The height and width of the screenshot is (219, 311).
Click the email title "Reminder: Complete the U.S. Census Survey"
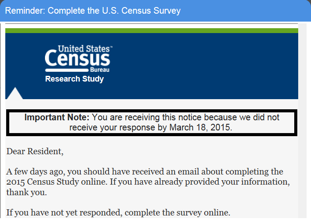point(93,11)
